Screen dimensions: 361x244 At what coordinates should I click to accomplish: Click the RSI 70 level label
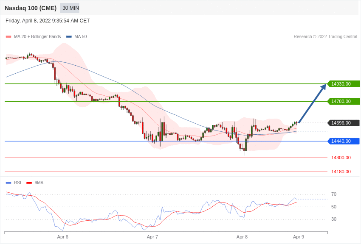[x=334, y=194]
